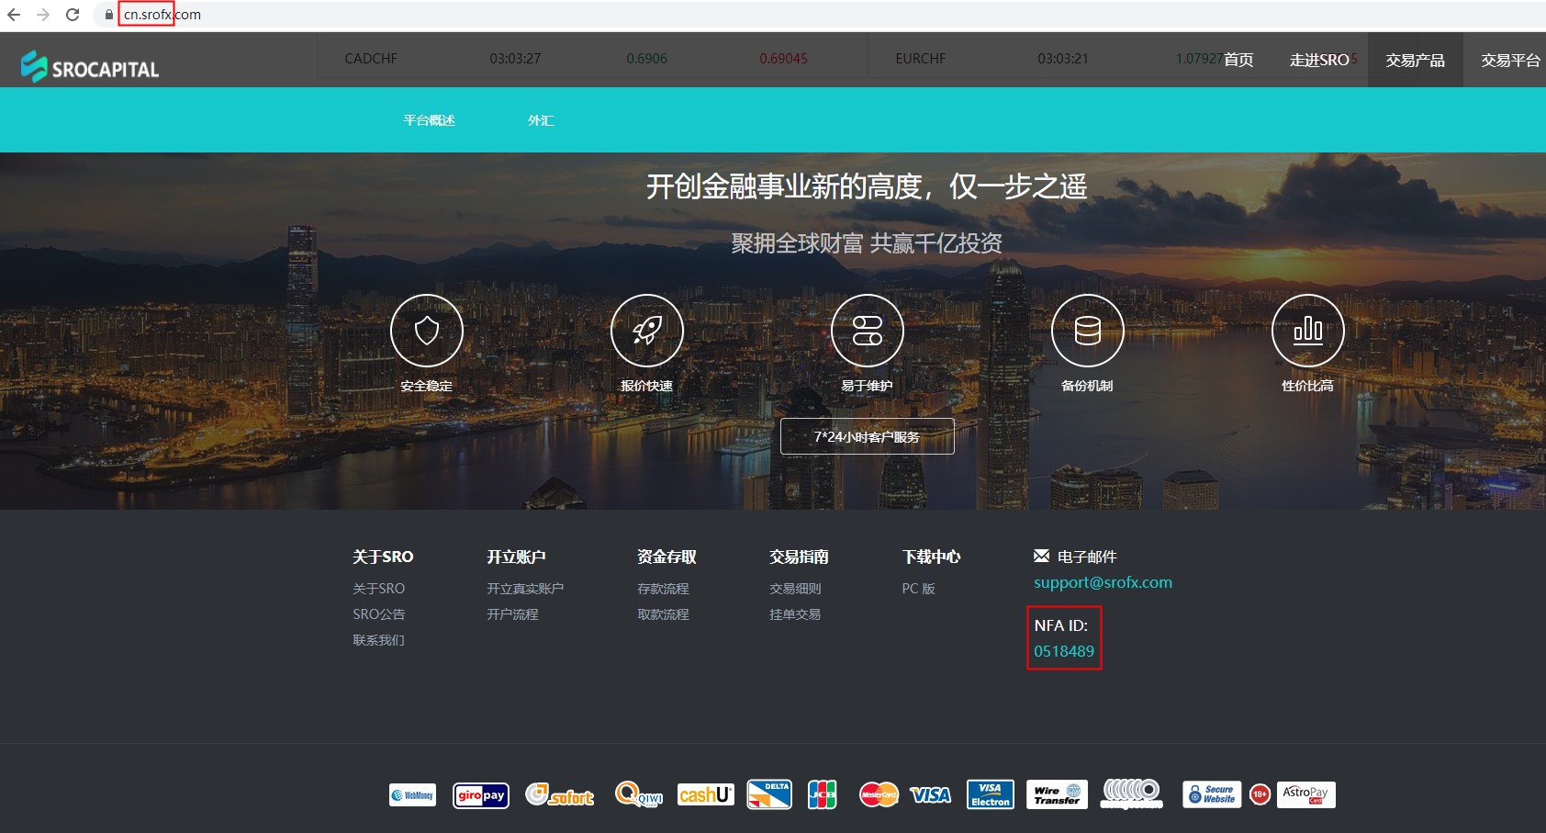This screenshot has height=833, width=1546.
Task: Open the 联系我们 contact link
Action: (x=378, y=640)
